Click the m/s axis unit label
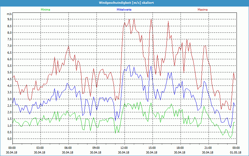Image resolution: width=249 pixels, height=156 pixels. (9, 14)
